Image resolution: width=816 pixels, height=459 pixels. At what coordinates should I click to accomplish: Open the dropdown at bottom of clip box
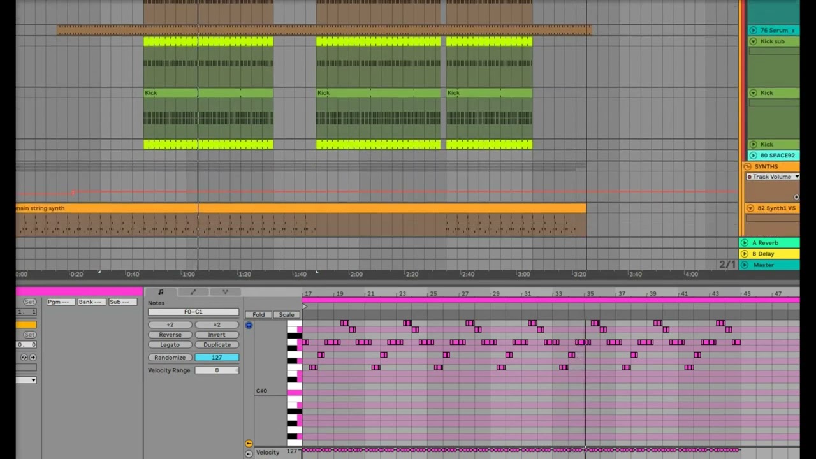click(27, 380)
